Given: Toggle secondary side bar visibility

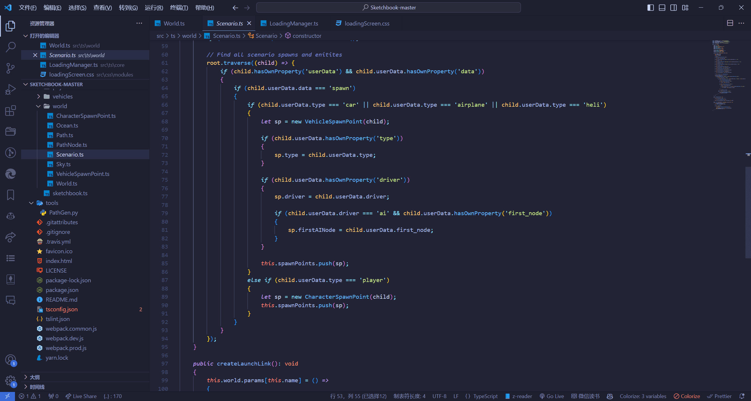Looking at the screenshot, I should 674,8.
